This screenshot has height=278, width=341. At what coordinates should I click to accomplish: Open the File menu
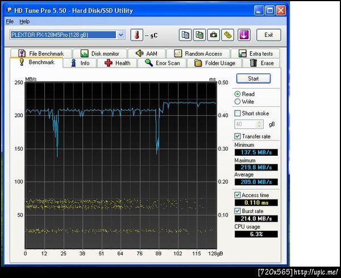pyautogui.click(x=9, y=22)
